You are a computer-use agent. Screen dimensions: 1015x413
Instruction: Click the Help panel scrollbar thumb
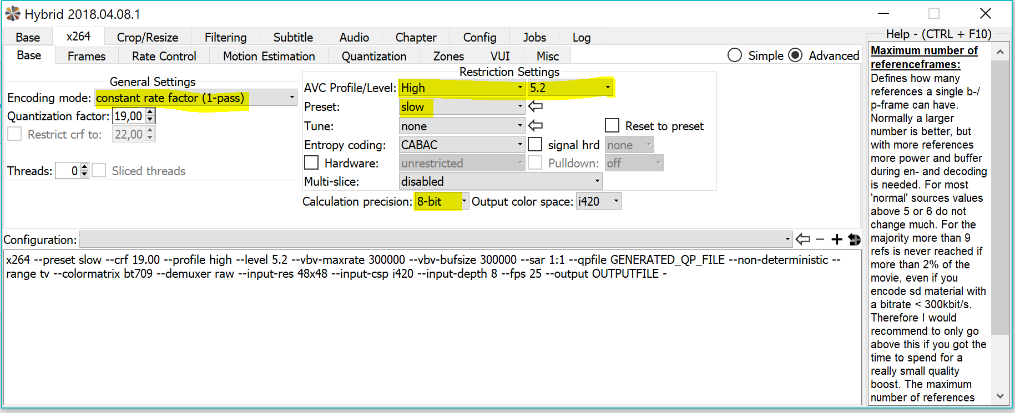[1000, 197]
